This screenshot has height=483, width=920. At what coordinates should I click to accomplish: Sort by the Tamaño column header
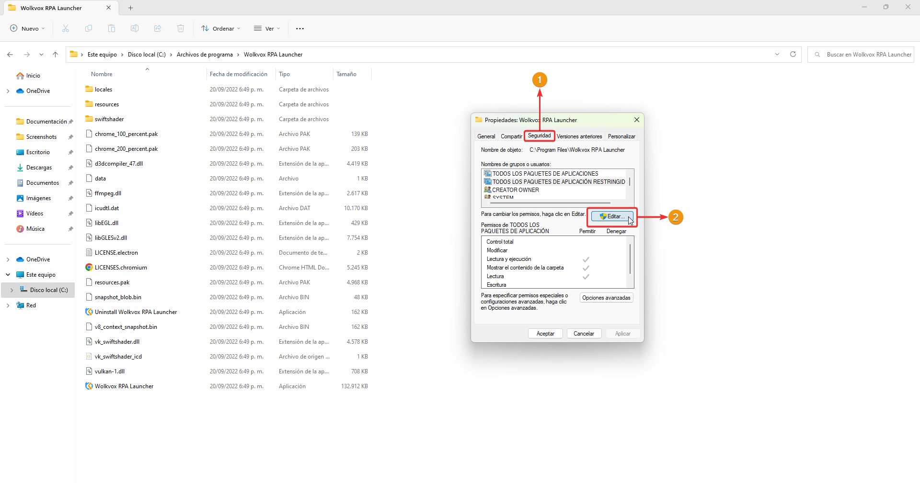pyautogui.click(x=346, y=74)
